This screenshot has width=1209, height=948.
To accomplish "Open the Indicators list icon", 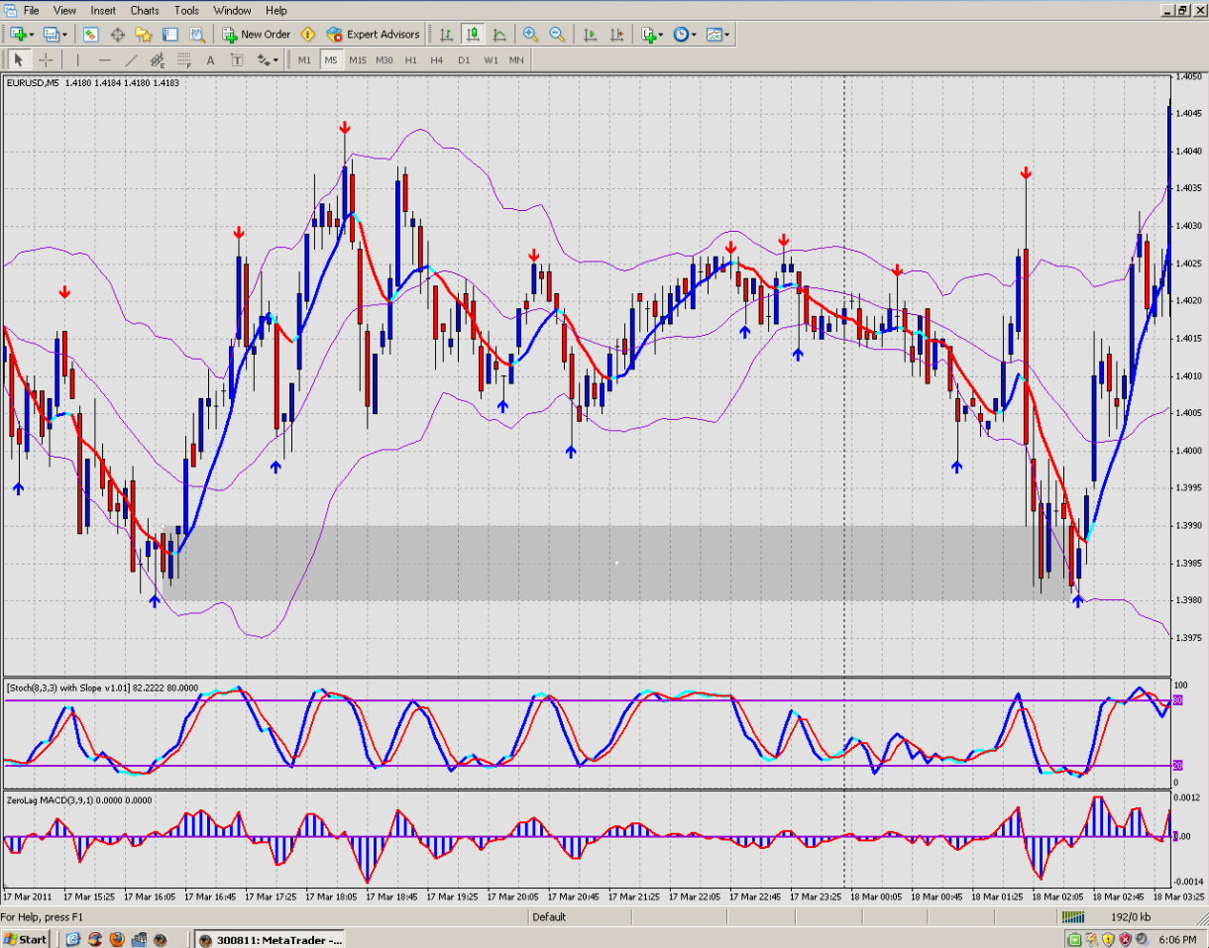I will pos(649,34).
